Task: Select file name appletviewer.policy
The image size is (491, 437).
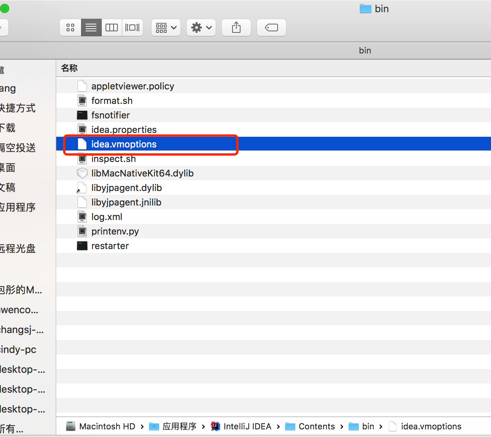Action: point(133,86)
